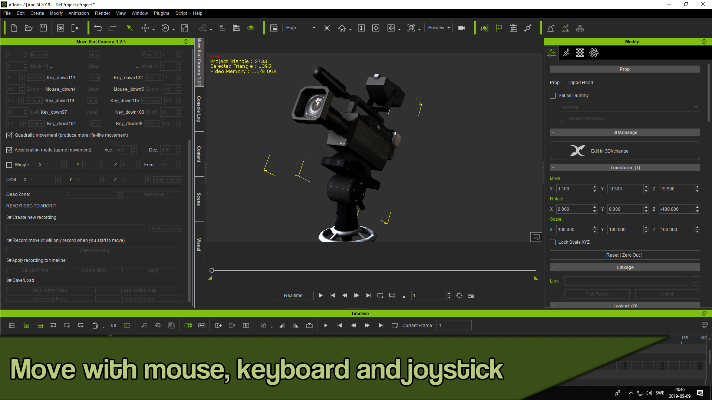Collapse the Linkage section
712x400 pixels.
click(x=553, y=267)
